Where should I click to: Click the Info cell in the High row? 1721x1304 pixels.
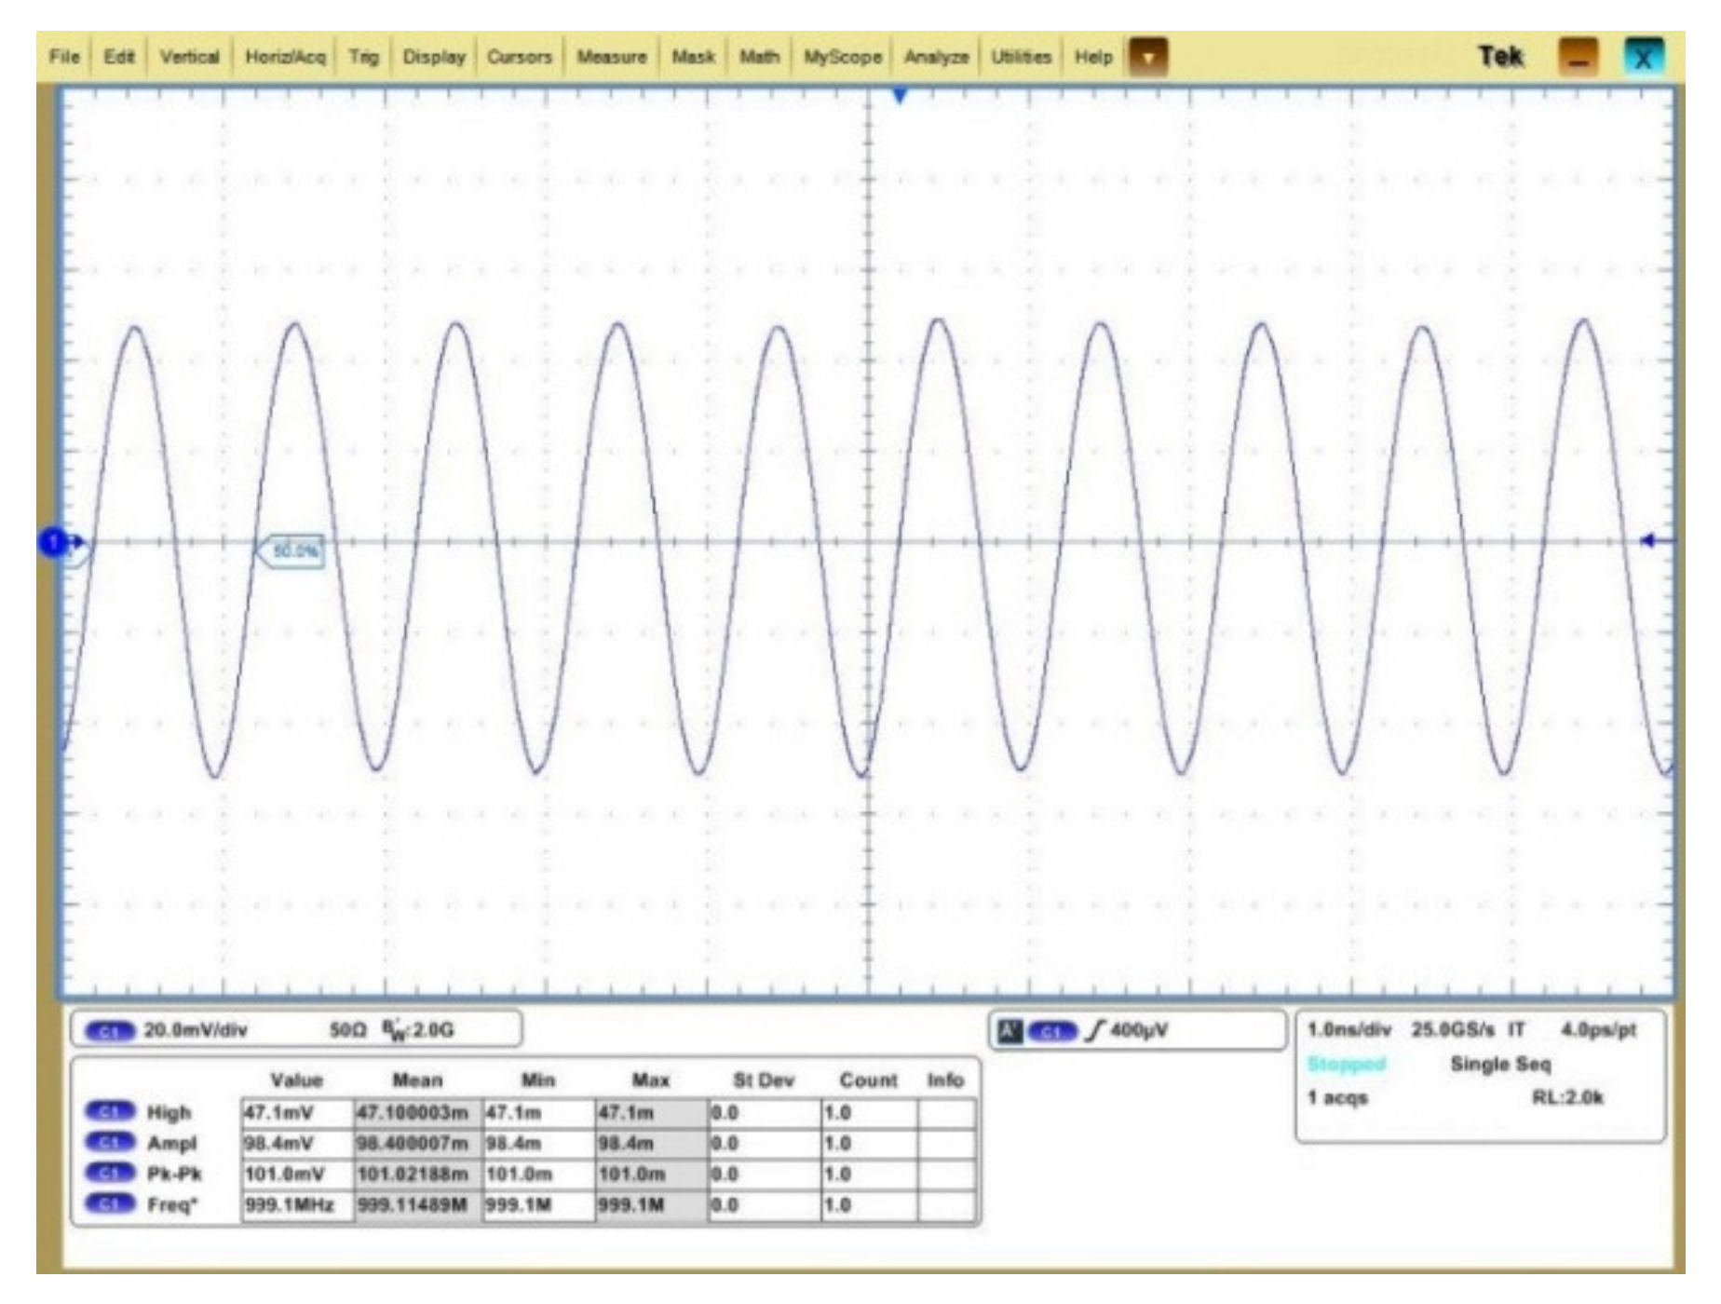click(946, 1113)
